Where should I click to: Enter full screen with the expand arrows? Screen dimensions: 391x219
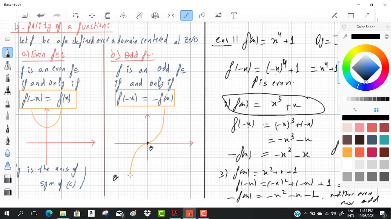point(367,15)
